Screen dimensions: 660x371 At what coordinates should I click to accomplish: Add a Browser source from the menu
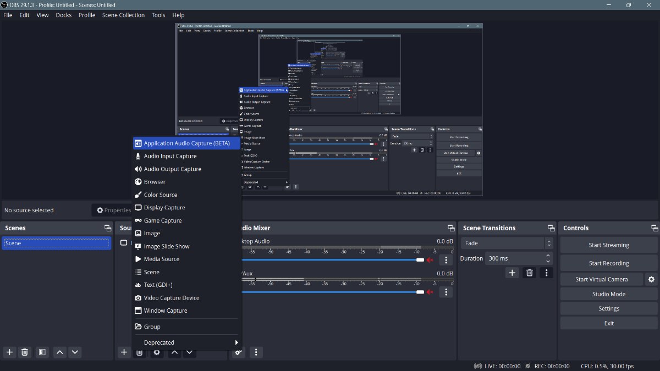187,182
